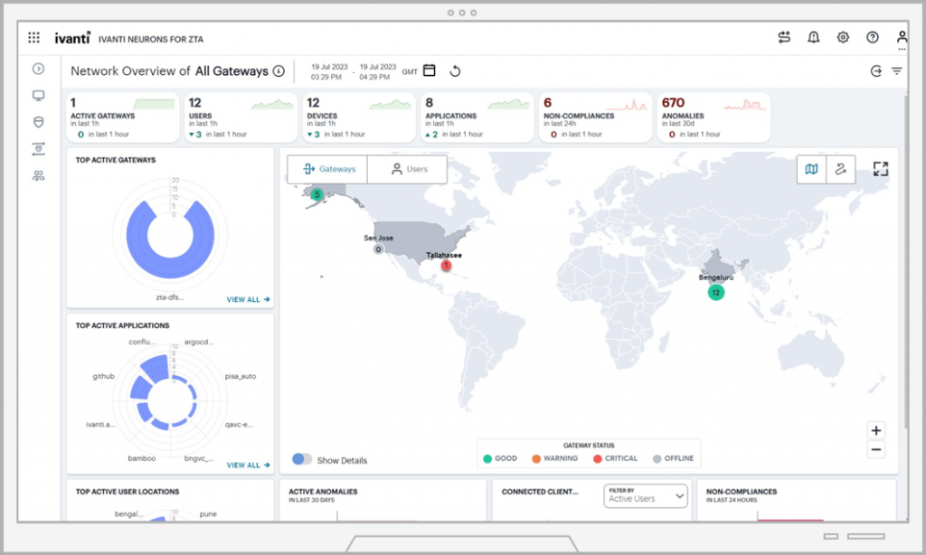Viewport: 926px width, 555px height.
Task: Open the user profile icon
Action: [902, 37]
